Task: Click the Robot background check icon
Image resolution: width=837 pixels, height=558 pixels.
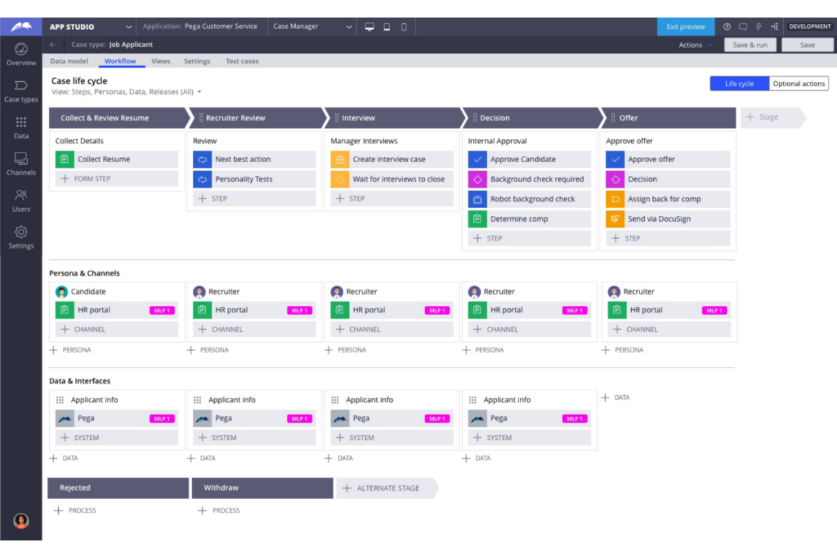Action: (477, 199)
